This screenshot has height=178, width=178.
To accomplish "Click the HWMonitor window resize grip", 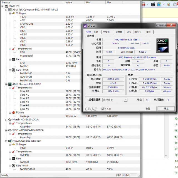I will point(139,176).
